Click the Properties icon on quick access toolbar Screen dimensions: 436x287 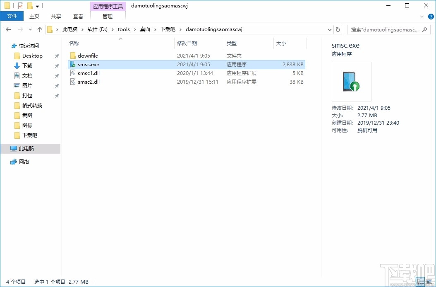20,5
